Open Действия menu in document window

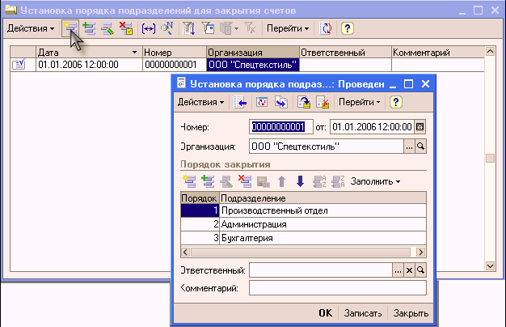[200, 102]
